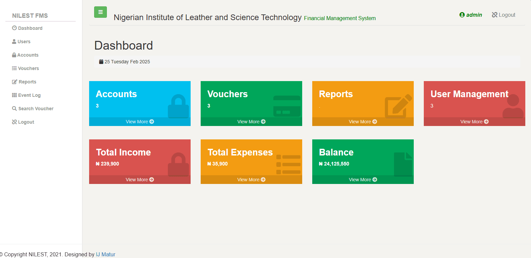Click the count 3 on Accounts card
The image size is (531, 258).
[x=97, y=106]
